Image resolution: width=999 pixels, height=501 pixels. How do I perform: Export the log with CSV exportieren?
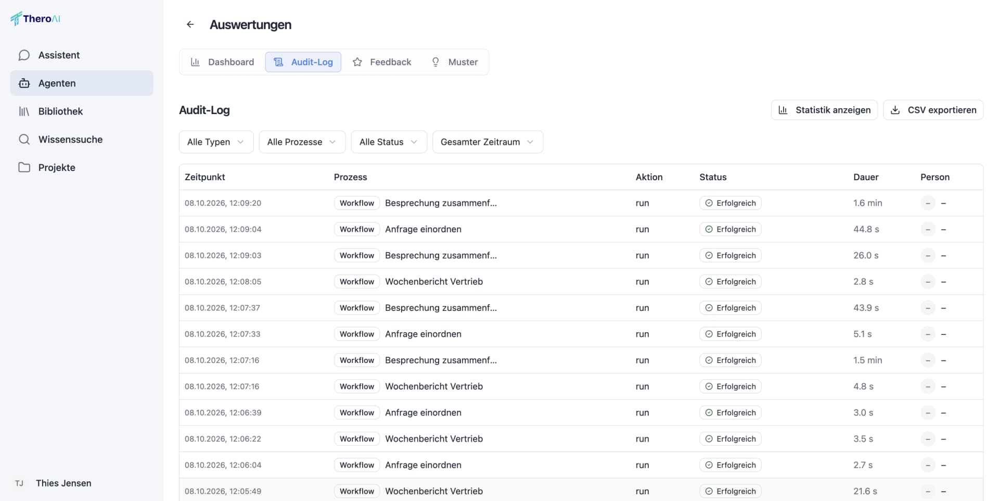point(933,110)
